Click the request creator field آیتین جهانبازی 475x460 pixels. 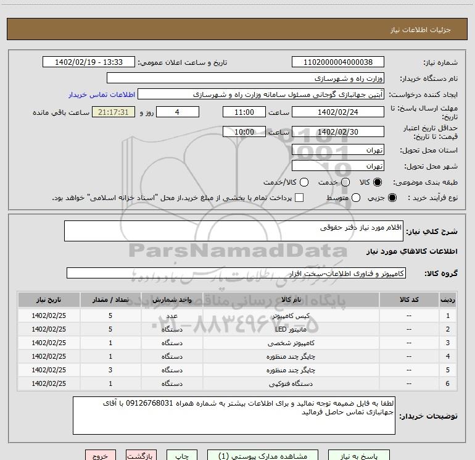(x=261, y=94)
